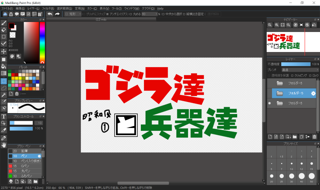The width and height of the screenshot is (320, 190).
Task: Click the Undo arrow in toolbar
Action: (50, 14)
